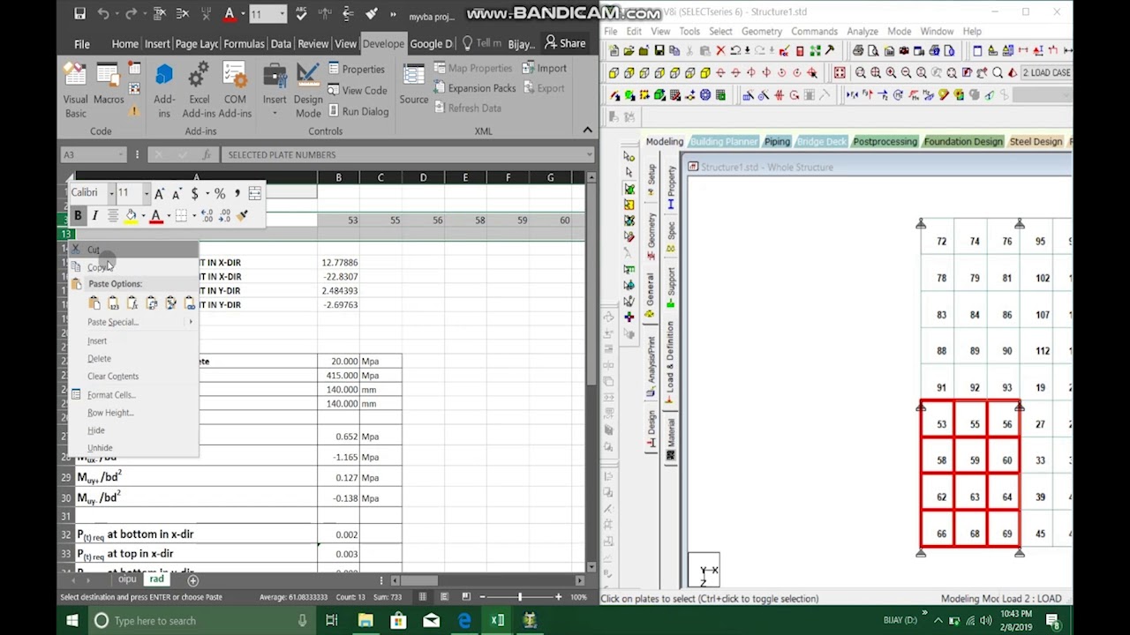
Task: Click the Source button in XML group
Action: click(413, 85)
